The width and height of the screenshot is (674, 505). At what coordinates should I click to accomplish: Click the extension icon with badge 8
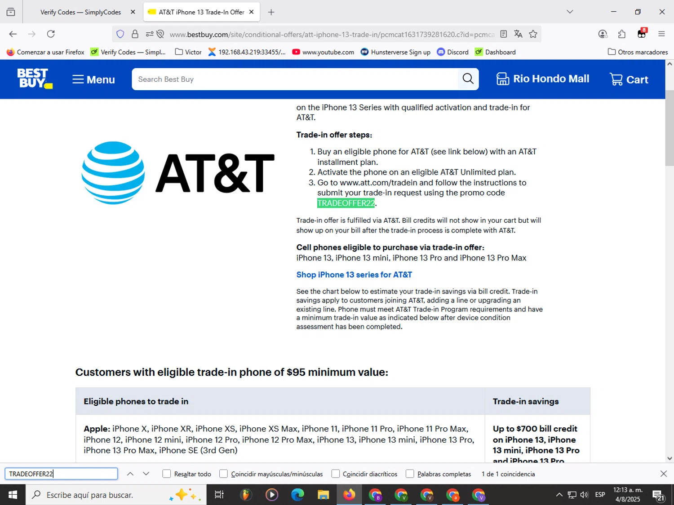642,34
